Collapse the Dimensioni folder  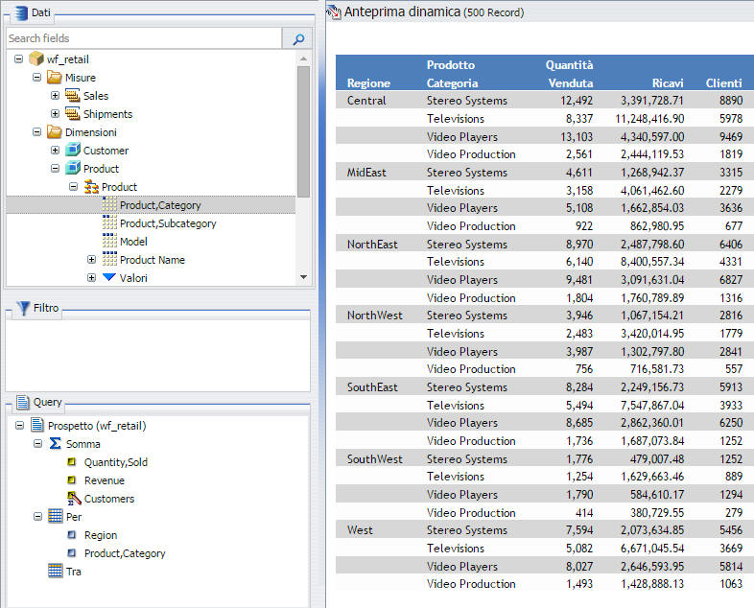click(x=37, y=132)
